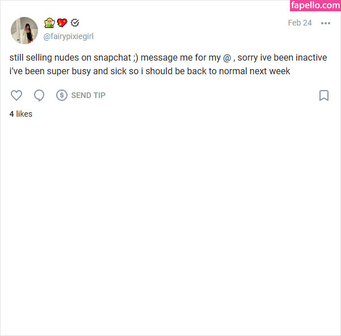Bookmark this post
Screen dimensions: 341x336
tap(324, 95)
